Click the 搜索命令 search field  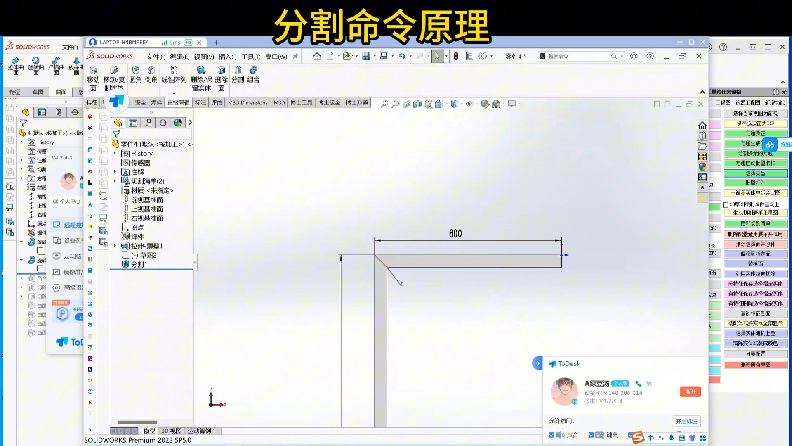[577, 56]
